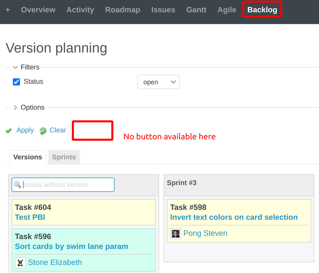Click the plus icon in the top navigation bar

(x=7, y=10)
